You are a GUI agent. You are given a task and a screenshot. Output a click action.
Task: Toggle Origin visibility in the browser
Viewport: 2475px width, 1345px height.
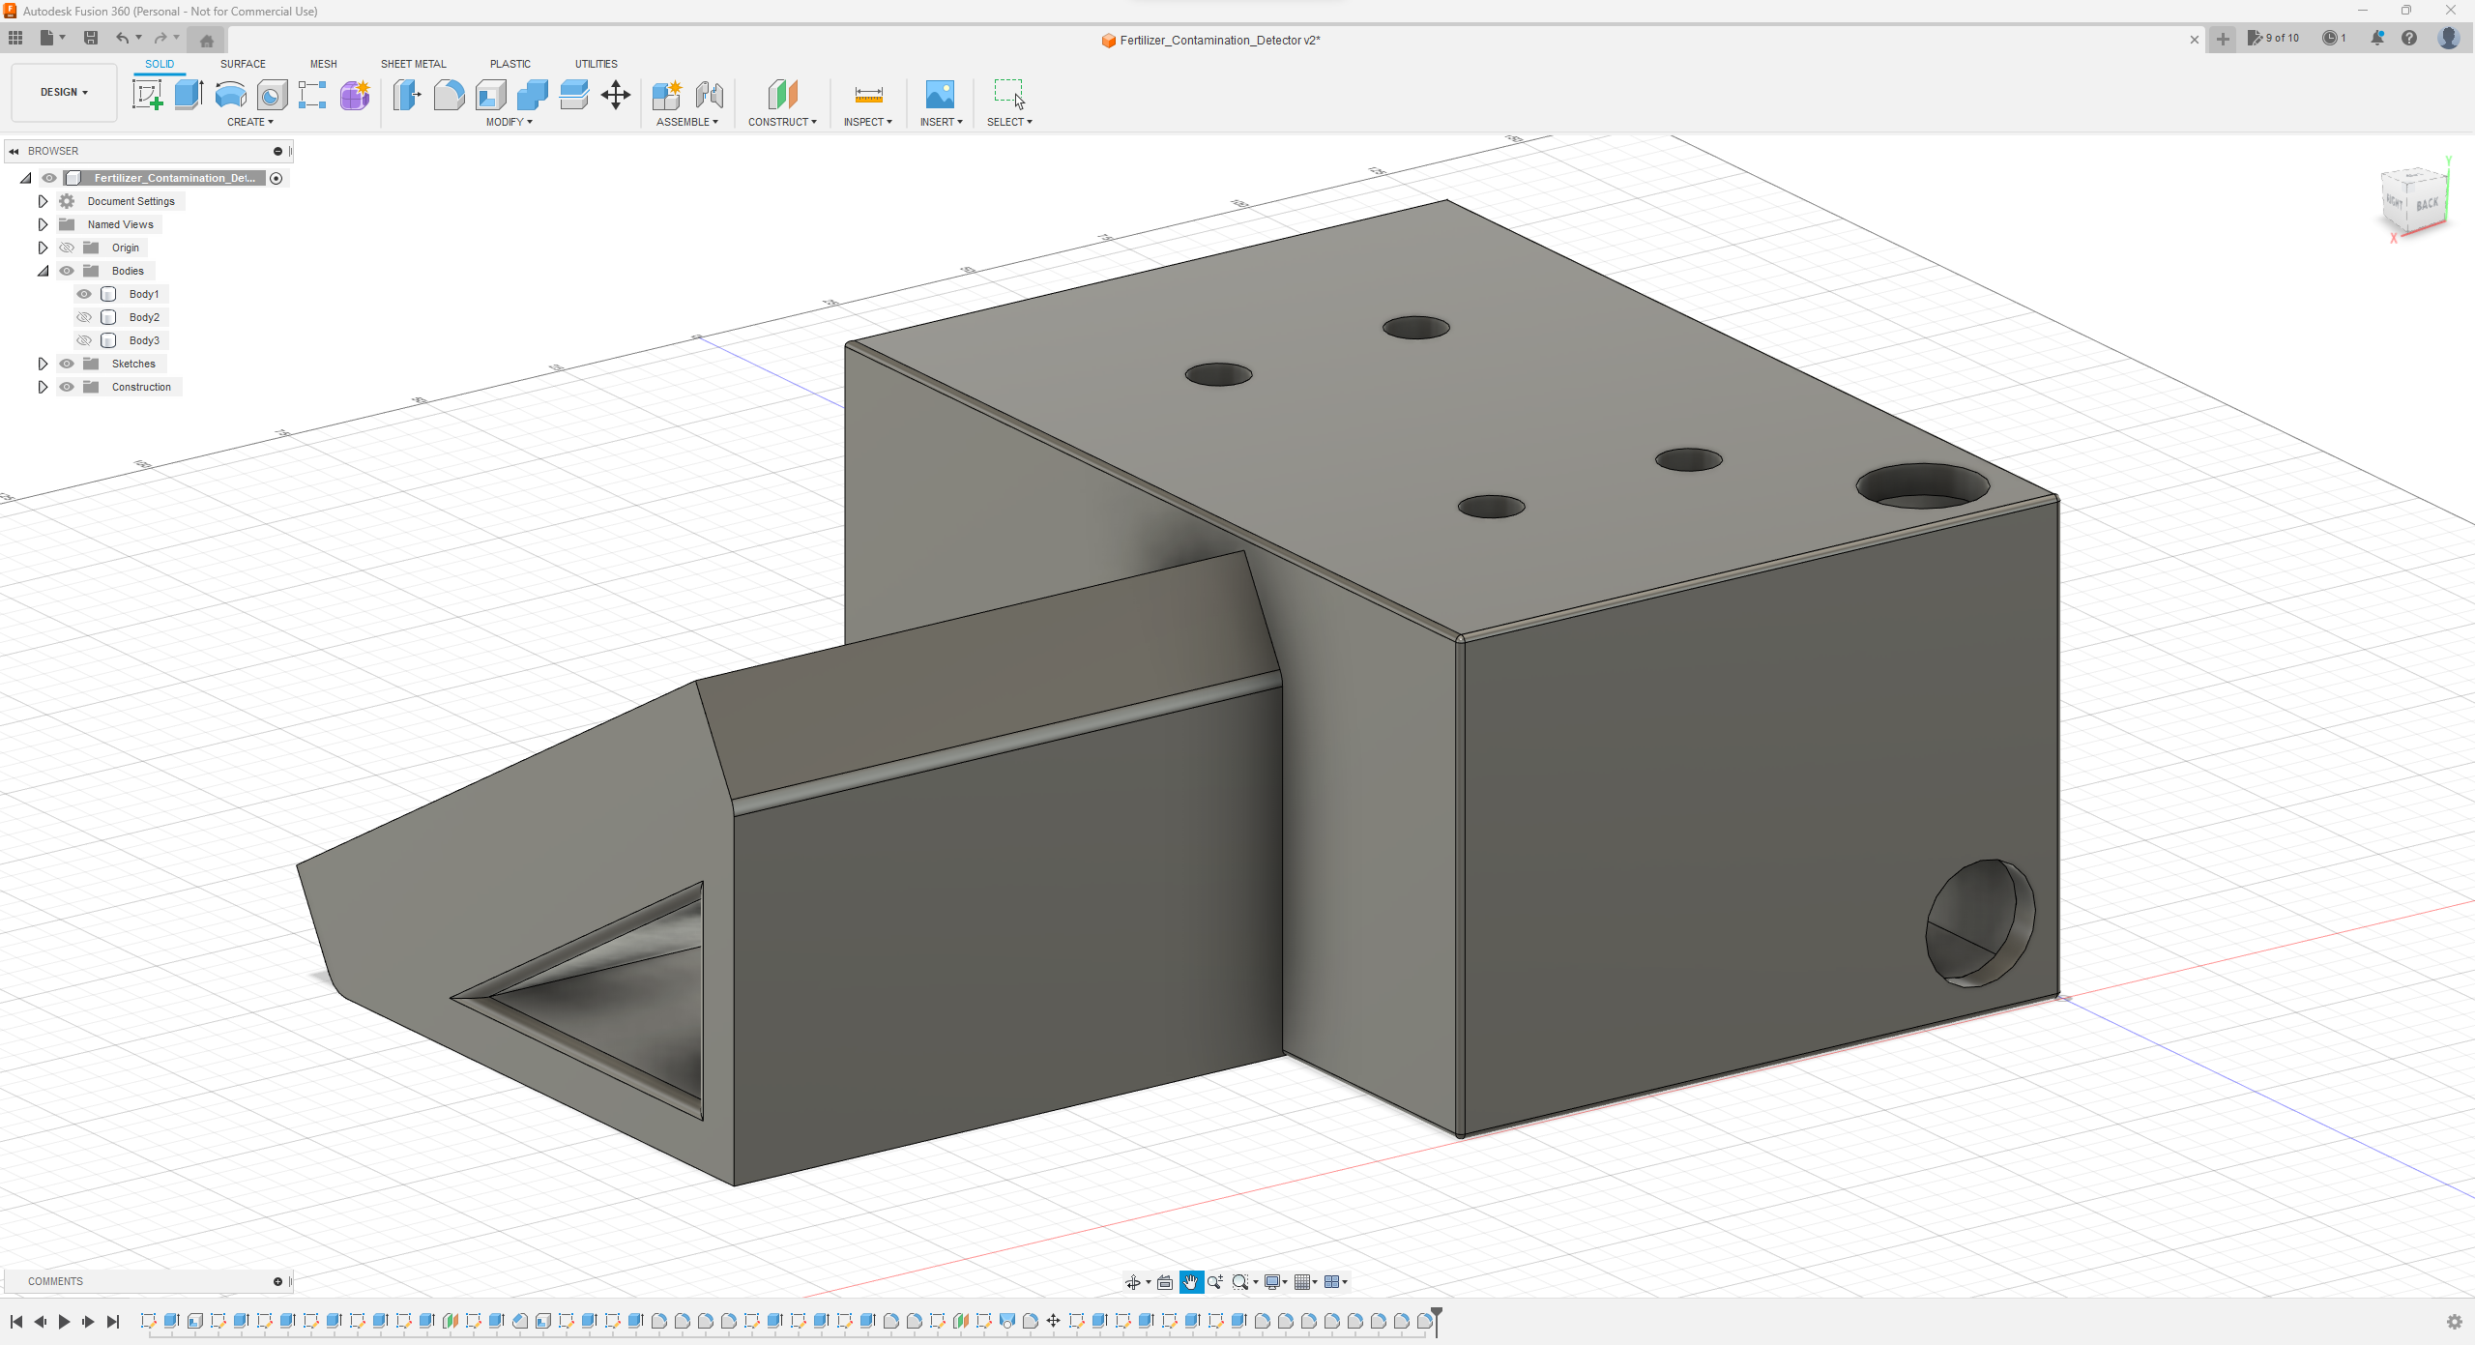click(x=66, y=248)
